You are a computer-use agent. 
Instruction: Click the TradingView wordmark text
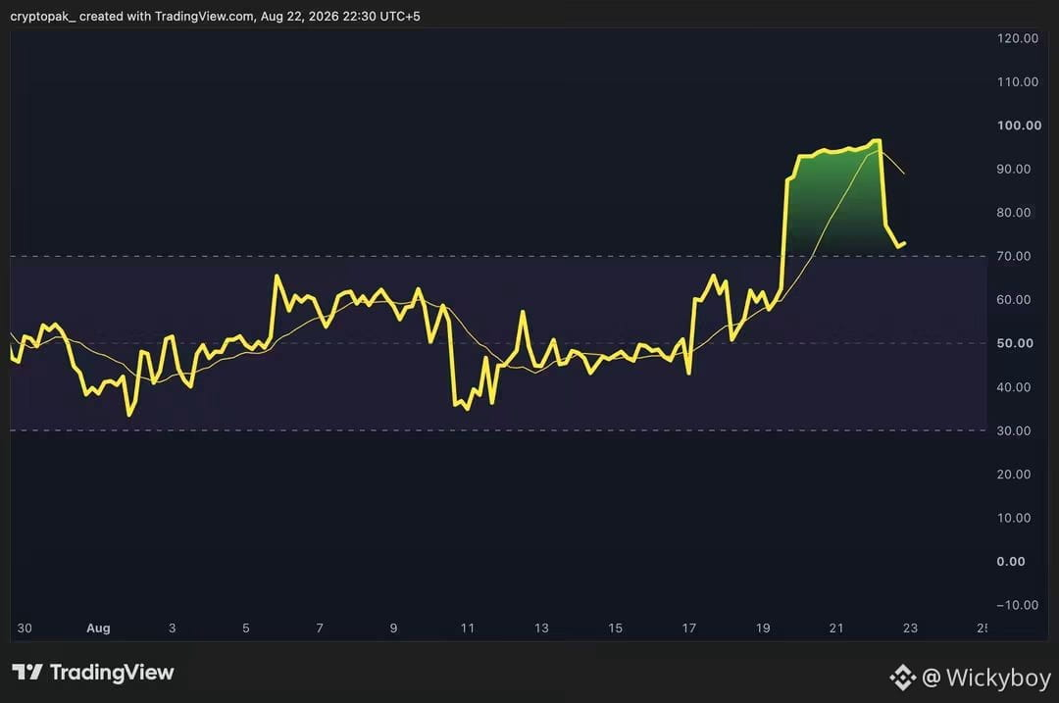click(112, 673)
